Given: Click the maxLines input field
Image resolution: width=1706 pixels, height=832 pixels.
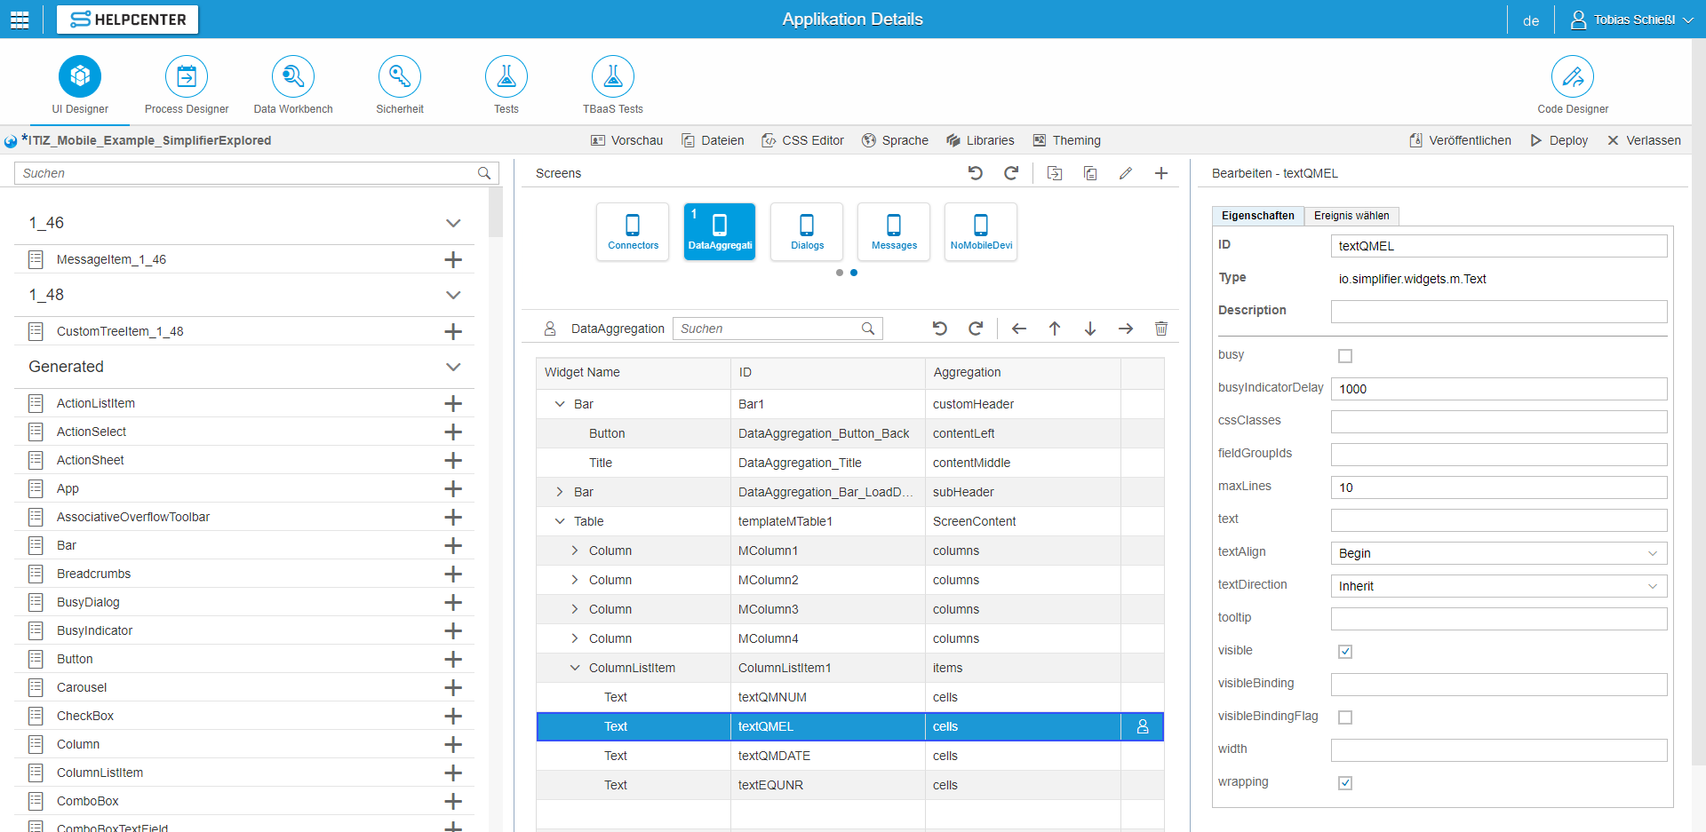Looking at the screenshot, I should pos(1498,487).
